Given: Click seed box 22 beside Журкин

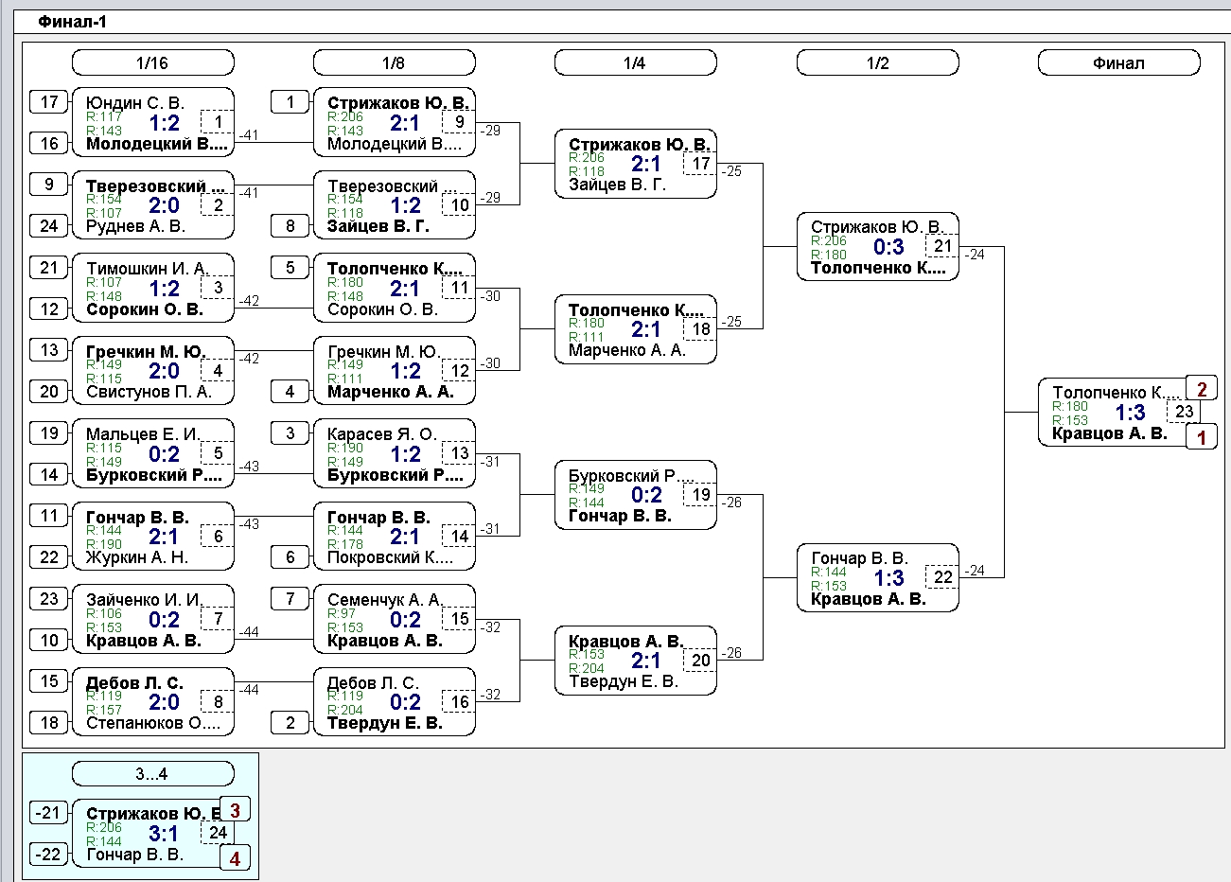Looking at the screenshot, I should pyautogui.click(x=49, y=557).
